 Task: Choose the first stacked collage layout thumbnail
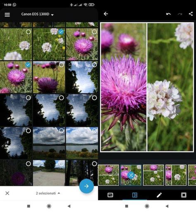pyautogui.click(x=108, y=175)
